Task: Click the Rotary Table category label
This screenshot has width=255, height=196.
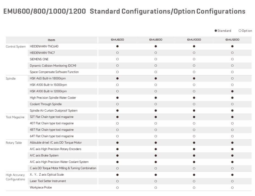Action: click(14, 143)
